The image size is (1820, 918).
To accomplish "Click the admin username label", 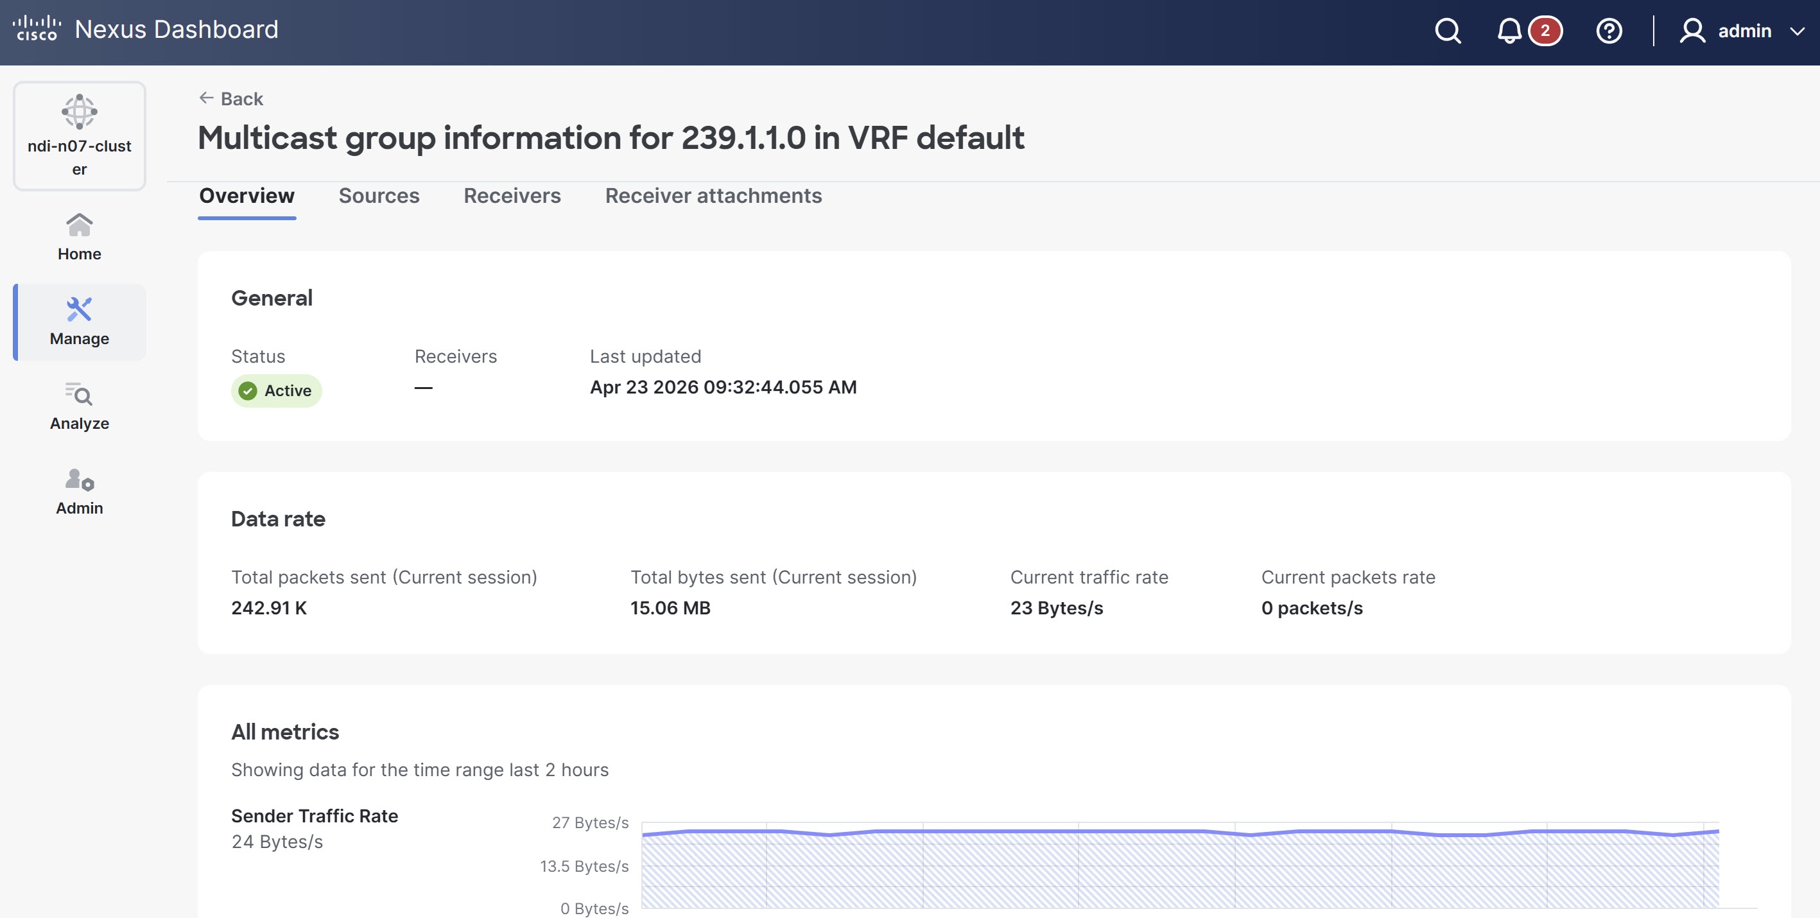I will 1744,31.
